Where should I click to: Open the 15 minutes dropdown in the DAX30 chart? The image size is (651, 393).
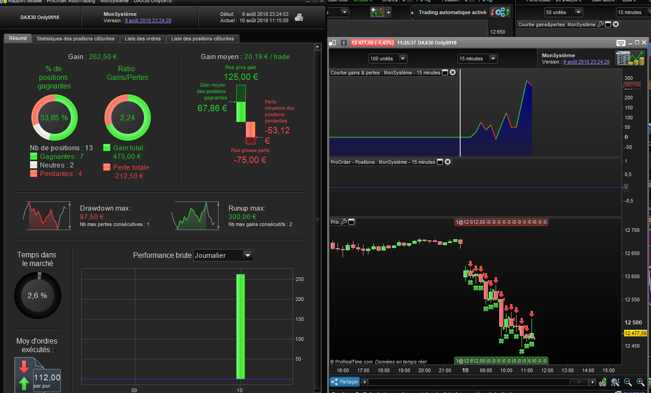click(477, 59)
